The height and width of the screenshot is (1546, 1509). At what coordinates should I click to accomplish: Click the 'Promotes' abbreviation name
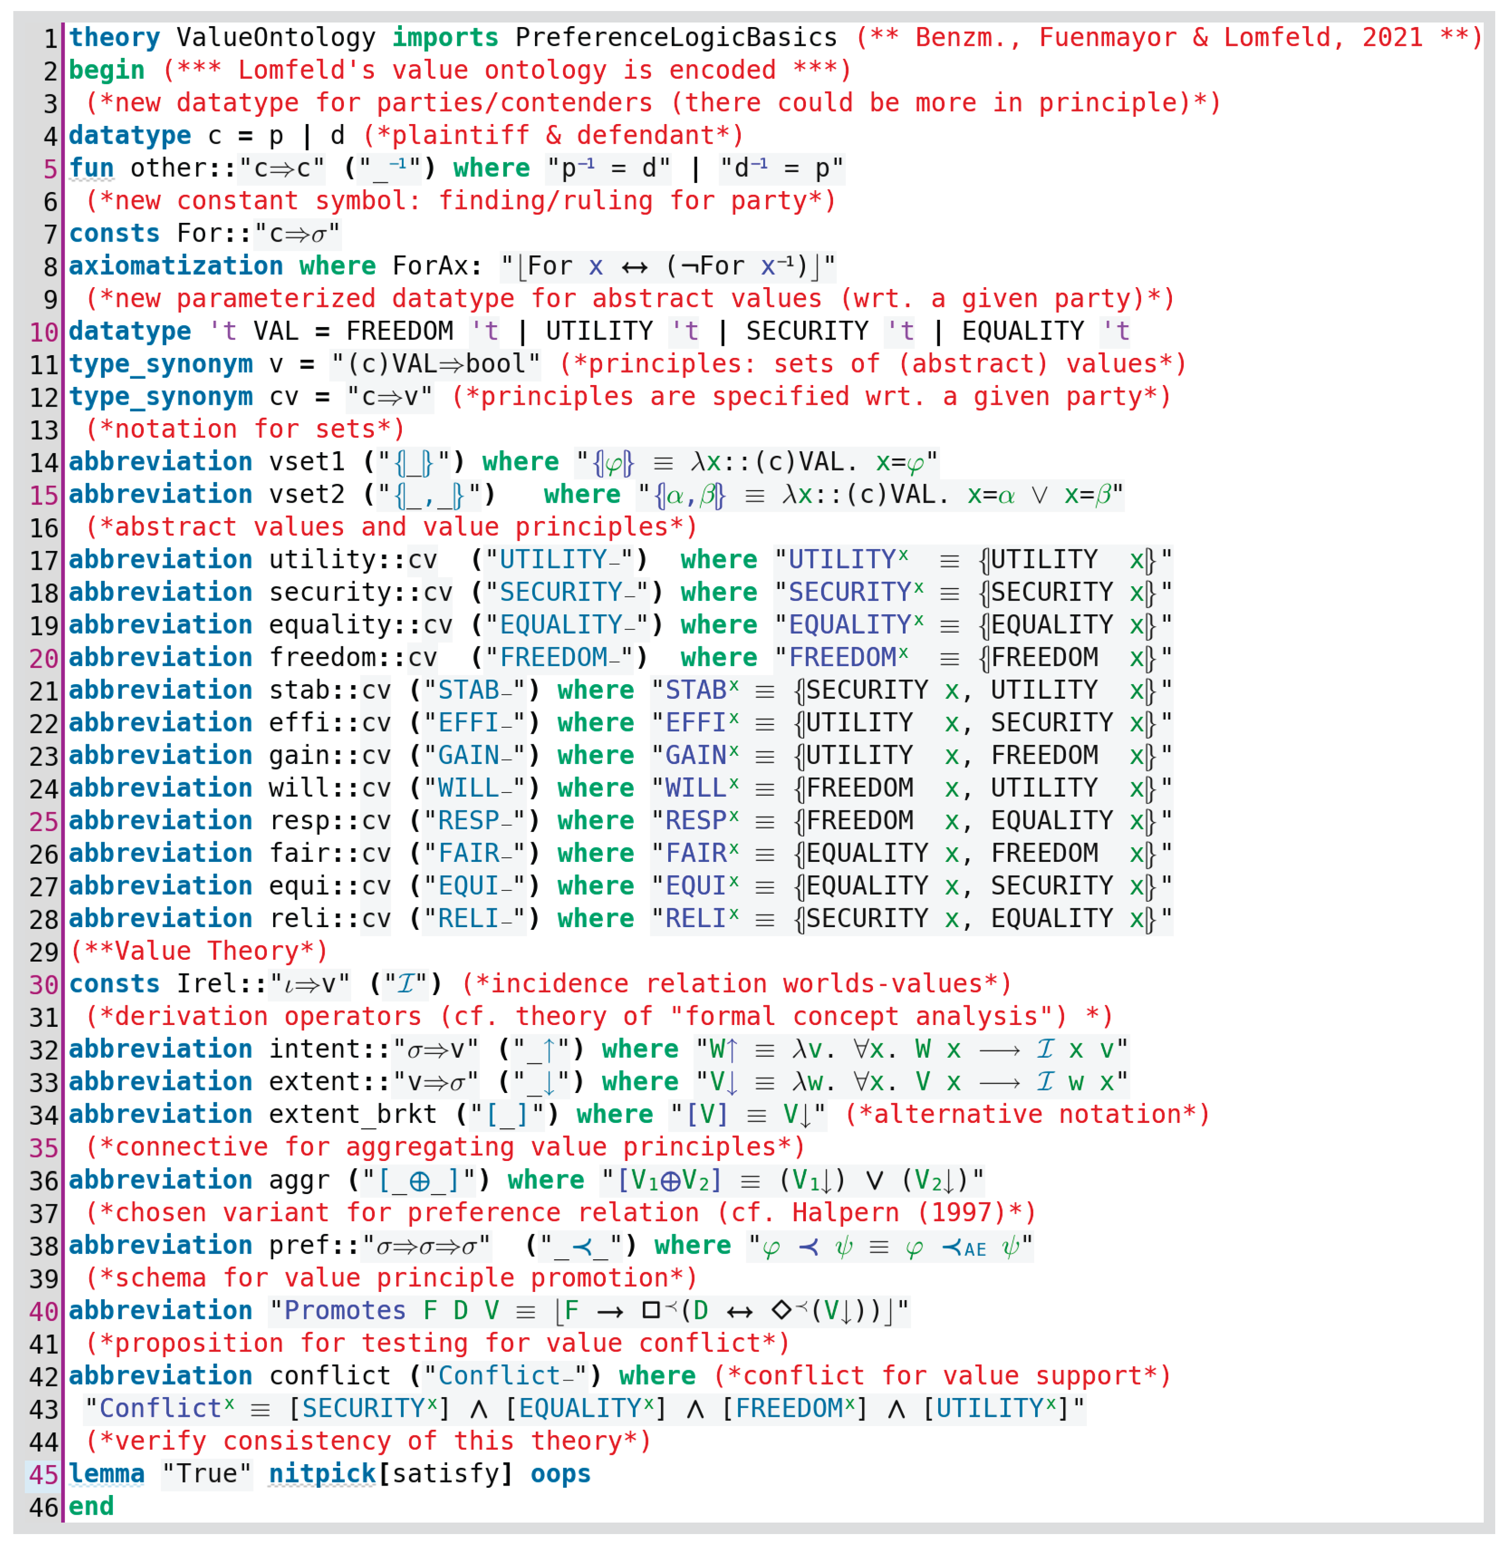(345, 1310)
